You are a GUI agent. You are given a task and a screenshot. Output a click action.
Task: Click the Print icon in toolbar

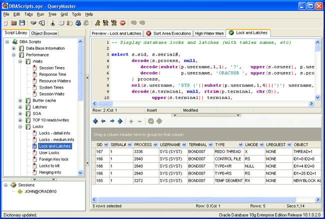(33, 23)
